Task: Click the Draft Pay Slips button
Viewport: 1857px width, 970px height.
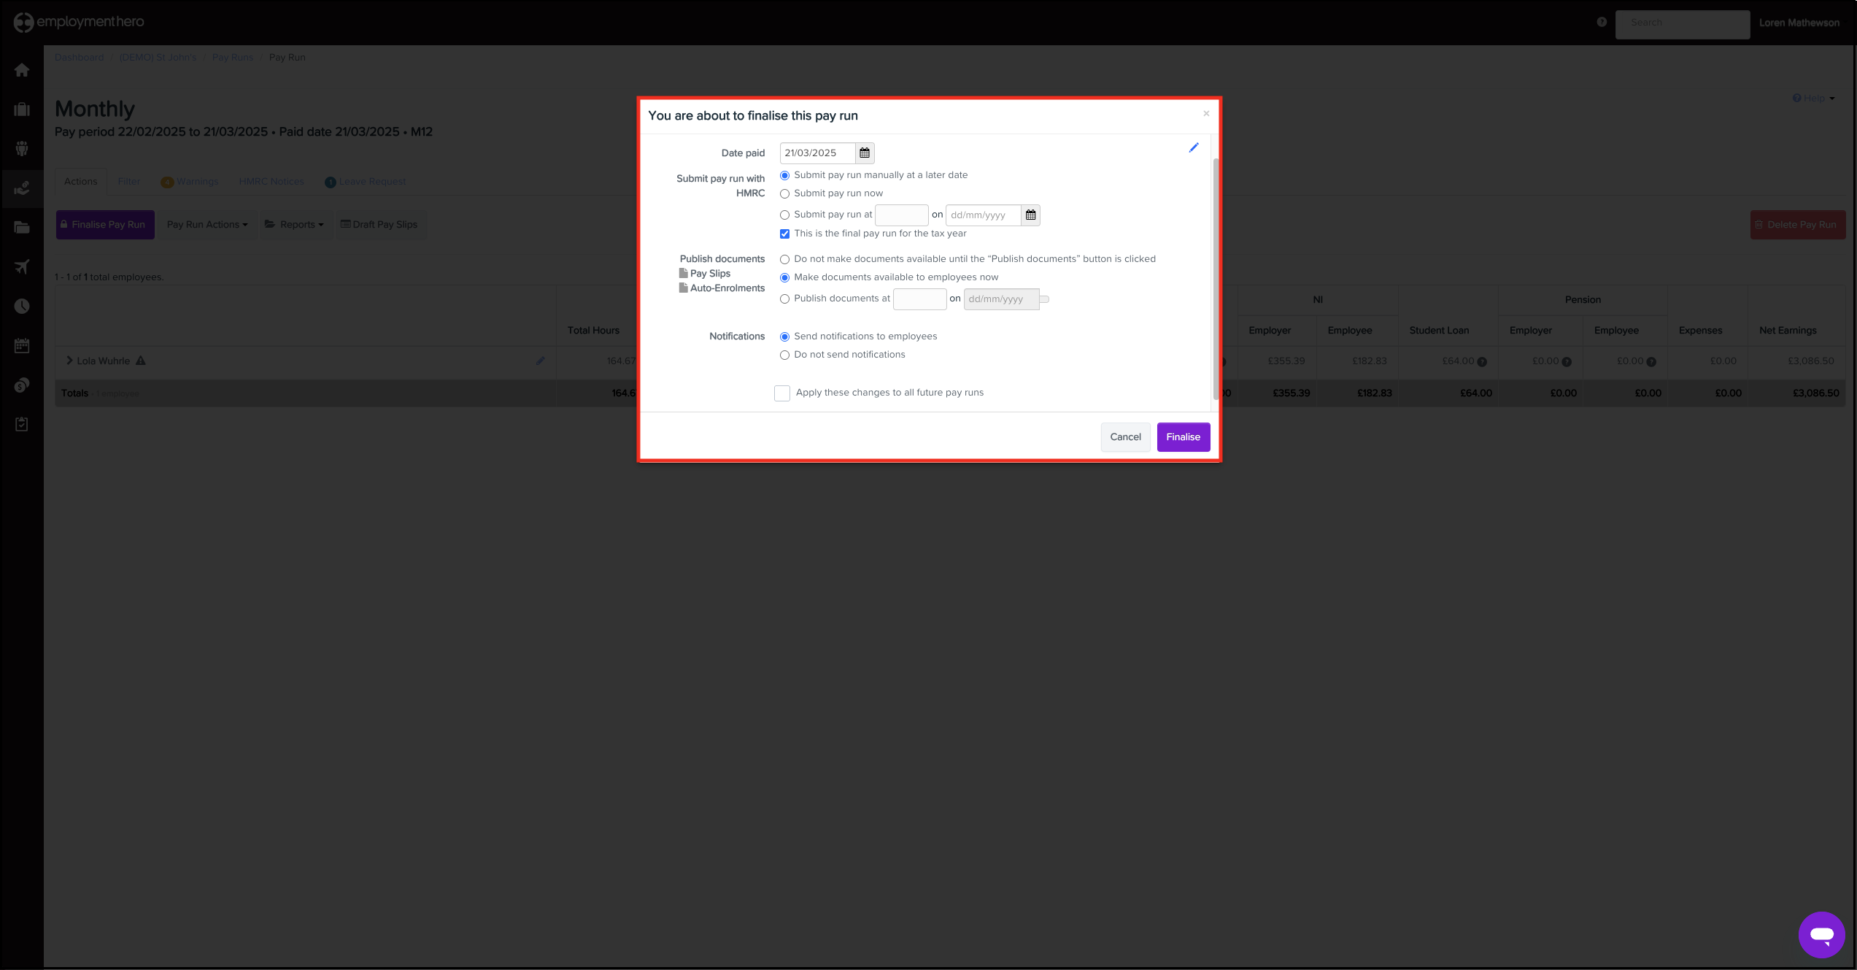Action: [x=379, y=225]
